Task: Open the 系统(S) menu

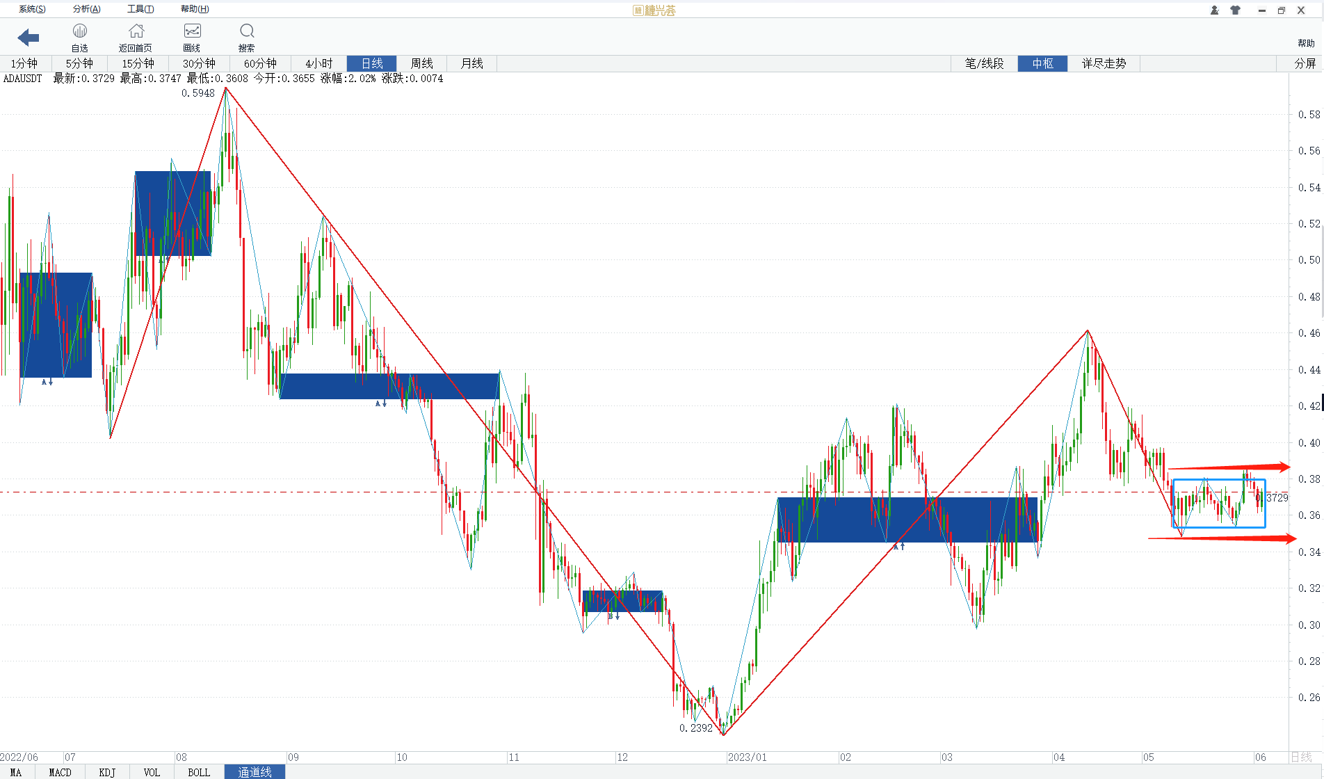Action: 32,9
